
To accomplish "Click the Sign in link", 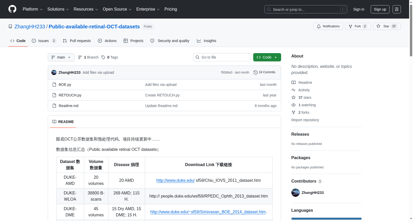I will (x=359, y=9).
